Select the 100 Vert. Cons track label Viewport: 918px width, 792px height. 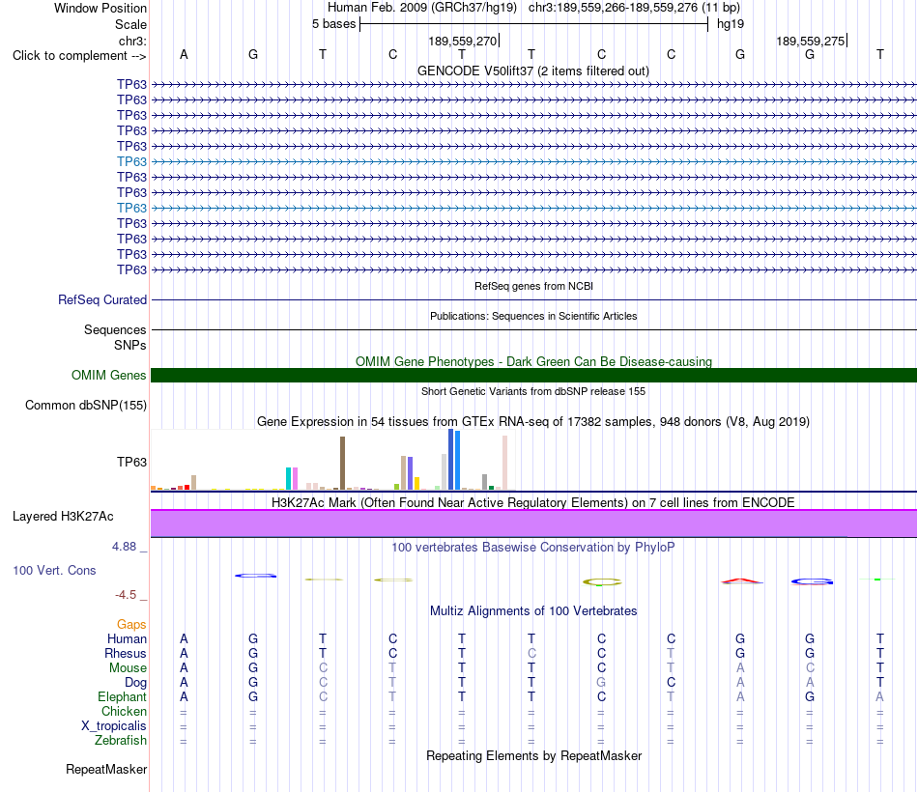(x=54, y=570)
